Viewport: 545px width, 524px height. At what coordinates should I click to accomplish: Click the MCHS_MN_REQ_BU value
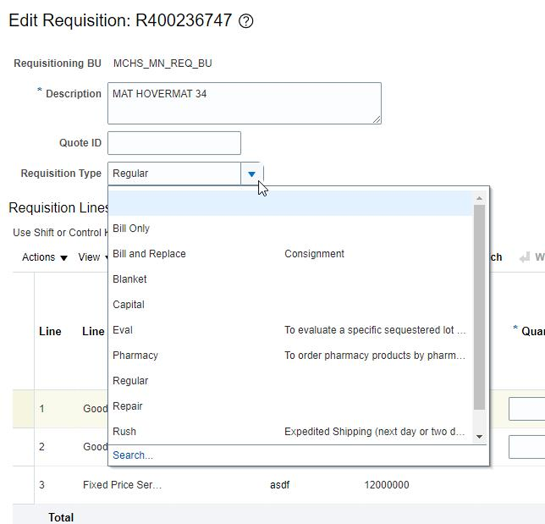click(163, 63)
